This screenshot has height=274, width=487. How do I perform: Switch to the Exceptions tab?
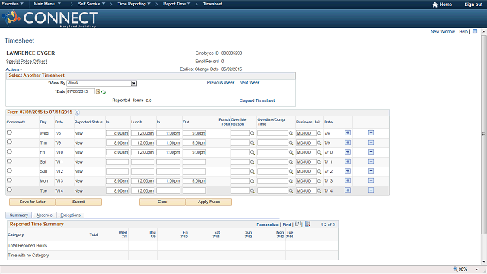tap(70, 215)
